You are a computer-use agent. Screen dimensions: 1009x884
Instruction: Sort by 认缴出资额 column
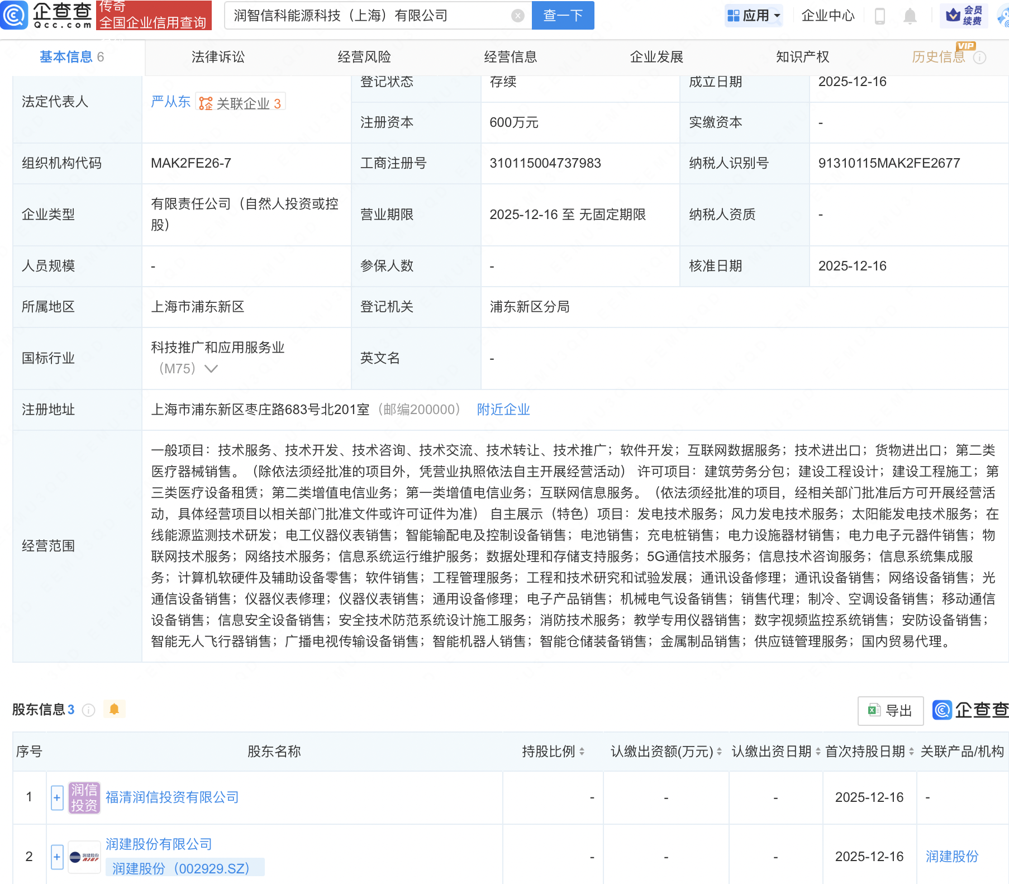point(719,752)
